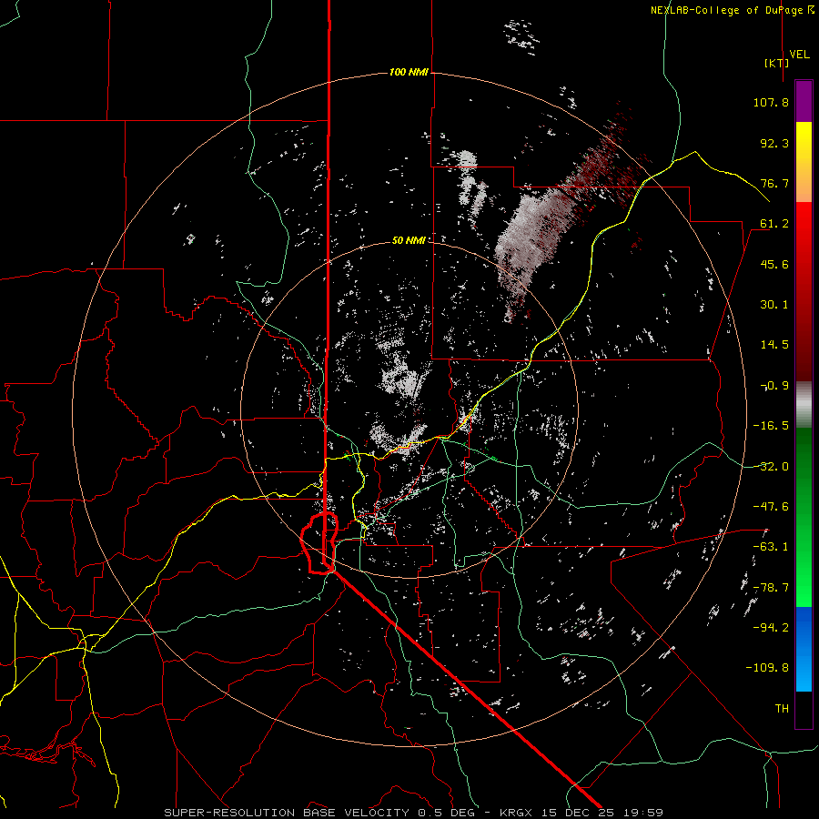Click the blue segment of velocity color bar
This screenshot has width=819, height=819.
tap(804, 649)
